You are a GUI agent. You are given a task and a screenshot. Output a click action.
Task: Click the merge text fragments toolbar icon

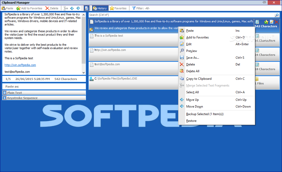[66, 8]
